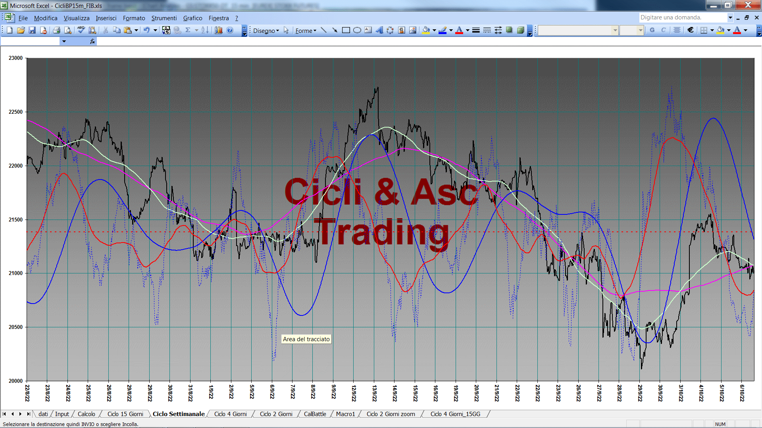
Task: Insert a diagram or organization chart
Action: [x=391, y=30]
